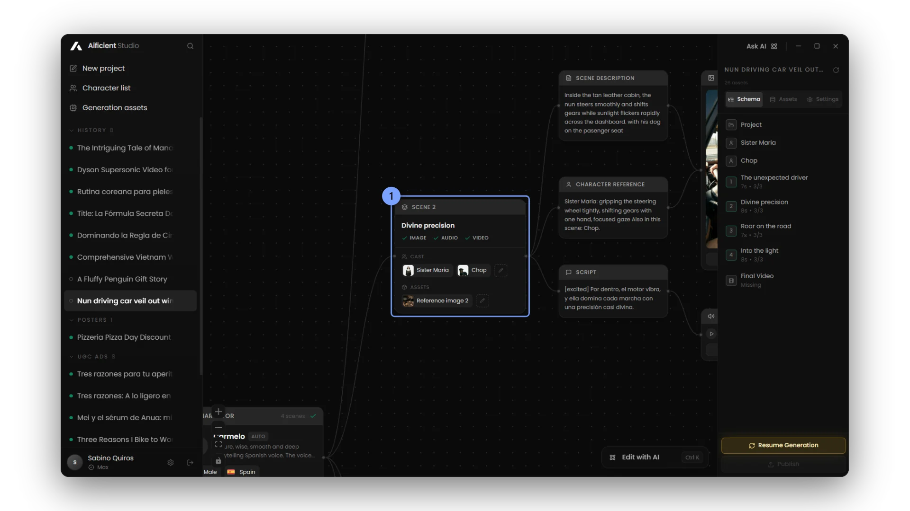The image size is (910, 511).
Task: Toggle canvas lock icon
Action: click(x=218, y=461)
